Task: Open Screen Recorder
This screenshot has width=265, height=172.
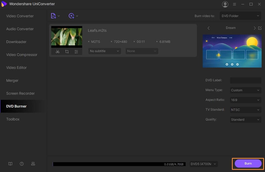Action: [20, 93]
